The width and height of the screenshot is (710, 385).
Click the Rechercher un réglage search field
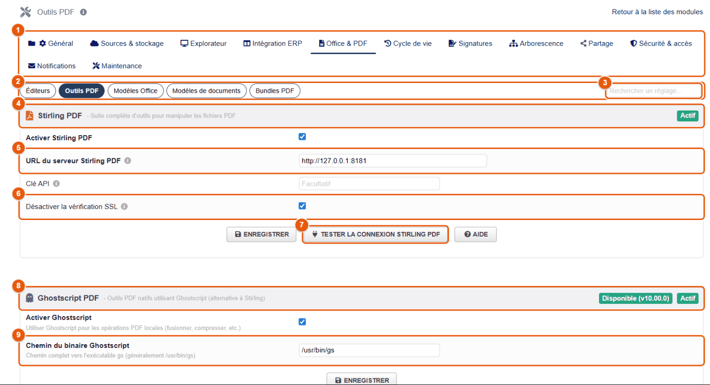click(x=653, y=91)
